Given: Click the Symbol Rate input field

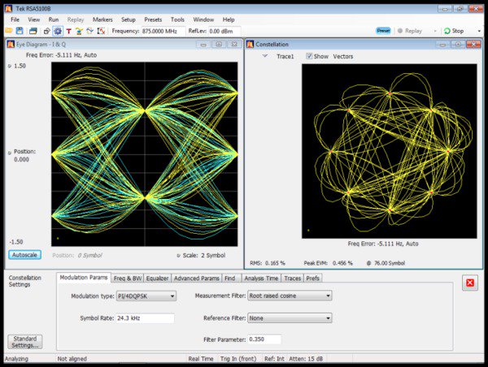Looking at the screenshot, I should pos(145,317).
